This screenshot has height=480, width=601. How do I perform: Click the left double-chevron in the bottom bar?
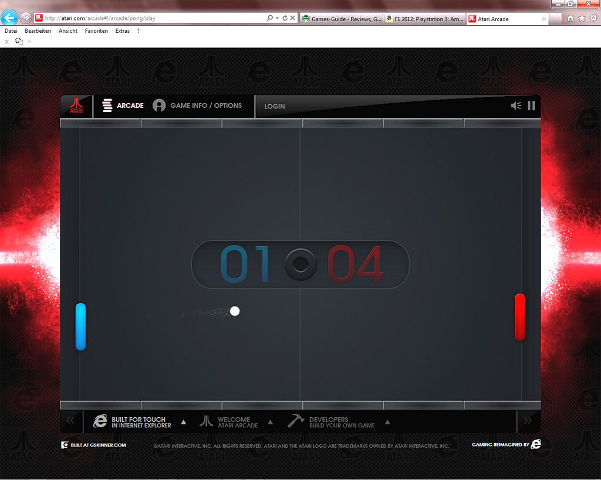tap(70, 421)
